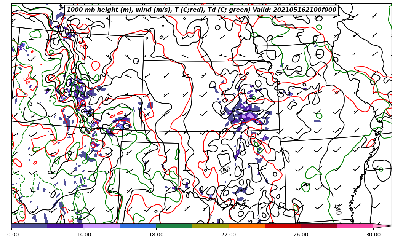Pick the lavender colorbar segment
Image resolution: width=395 pixels, height=241 pixels.
[102, 226]
